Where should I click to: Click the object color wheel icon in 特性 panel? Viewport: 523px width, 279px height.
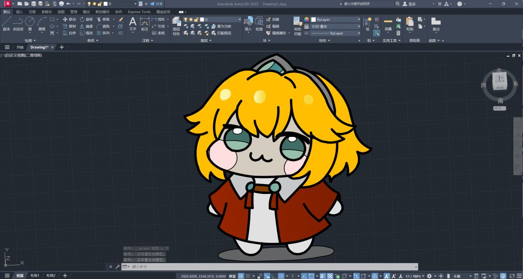pyautogui.click(x=307, y=19)
